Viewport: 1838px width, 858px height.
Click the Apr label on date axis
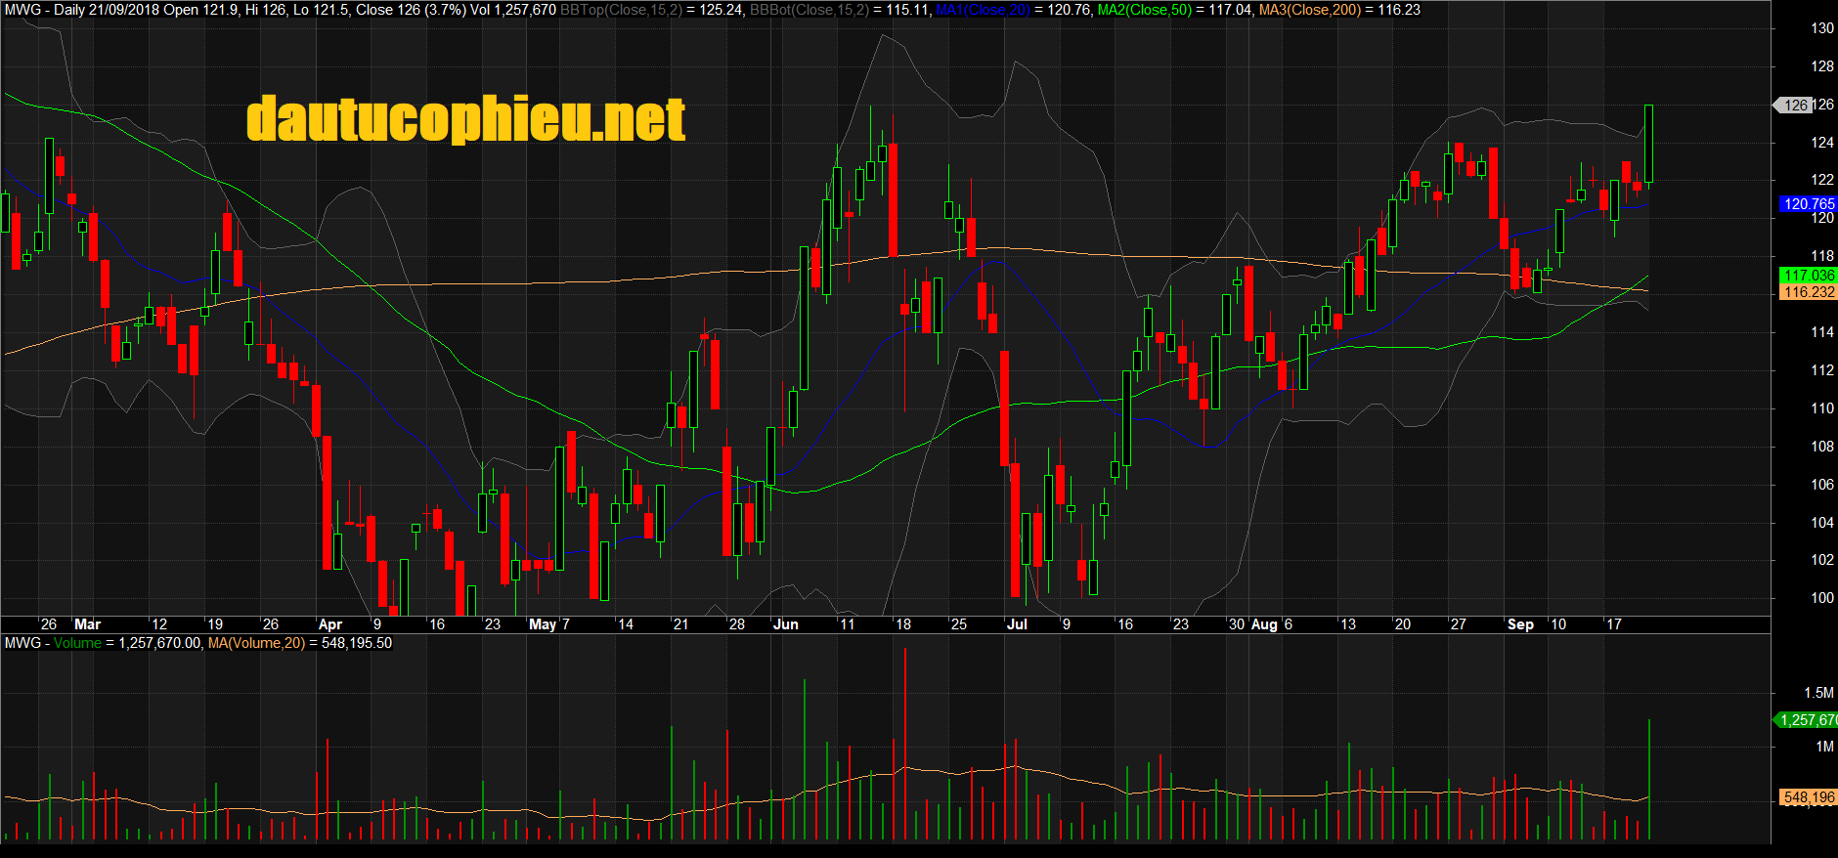click(x=330, y=624)
